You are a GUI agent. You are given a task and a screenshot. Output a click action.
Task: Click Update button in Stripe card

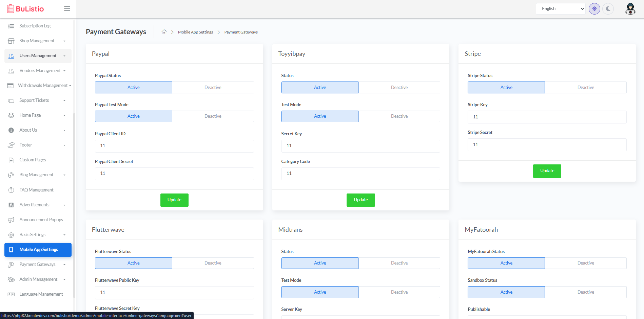pyautogui.click(x=547, y=171)
